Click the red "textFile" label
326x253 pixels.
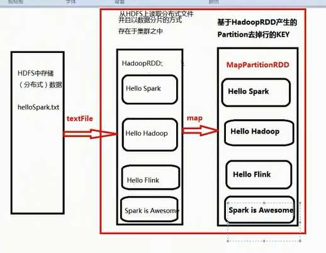click(80, 119)
